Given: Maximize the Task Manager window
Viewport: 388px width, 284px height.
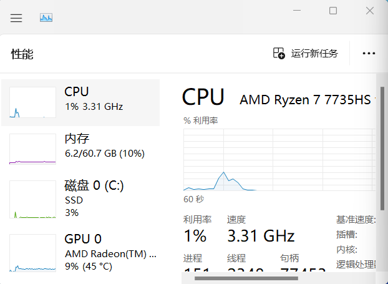Looking at the screenshot, I should [333, 11].
